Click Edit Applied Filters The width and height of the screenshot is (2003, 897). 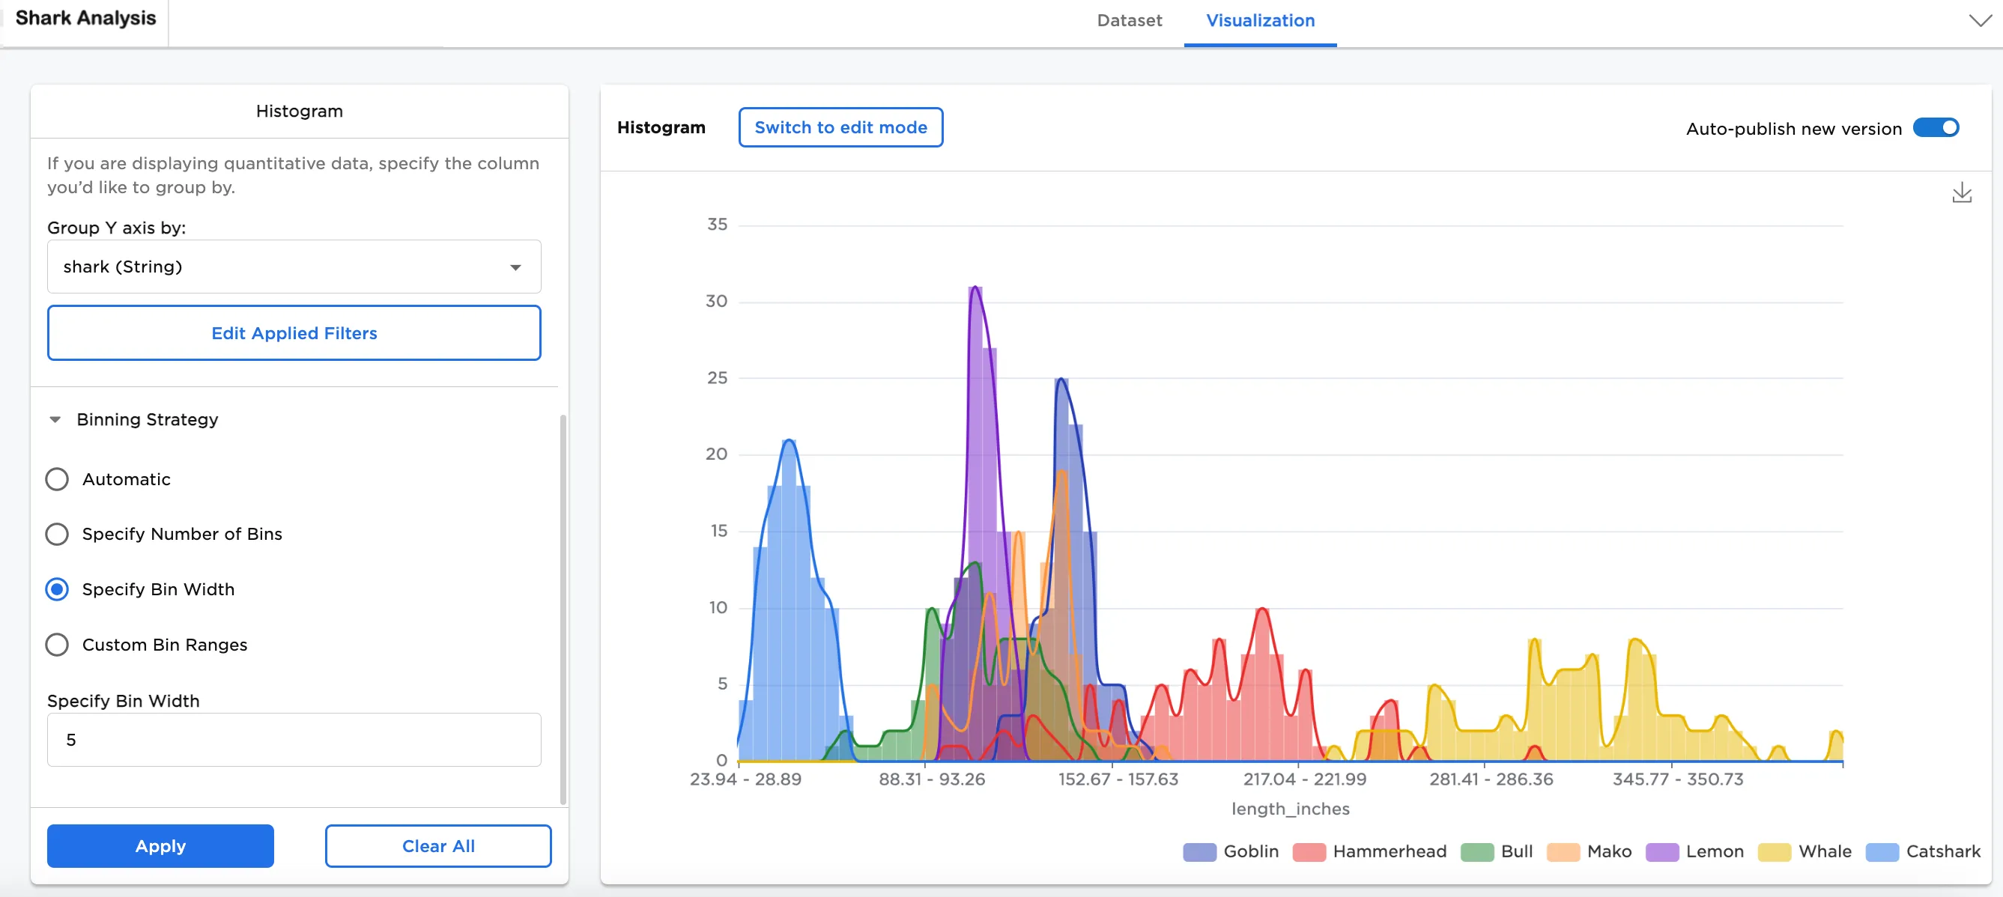[x=294, y=332]
